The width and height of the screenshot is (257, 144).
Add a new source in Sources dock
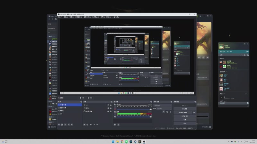[84, 124]
